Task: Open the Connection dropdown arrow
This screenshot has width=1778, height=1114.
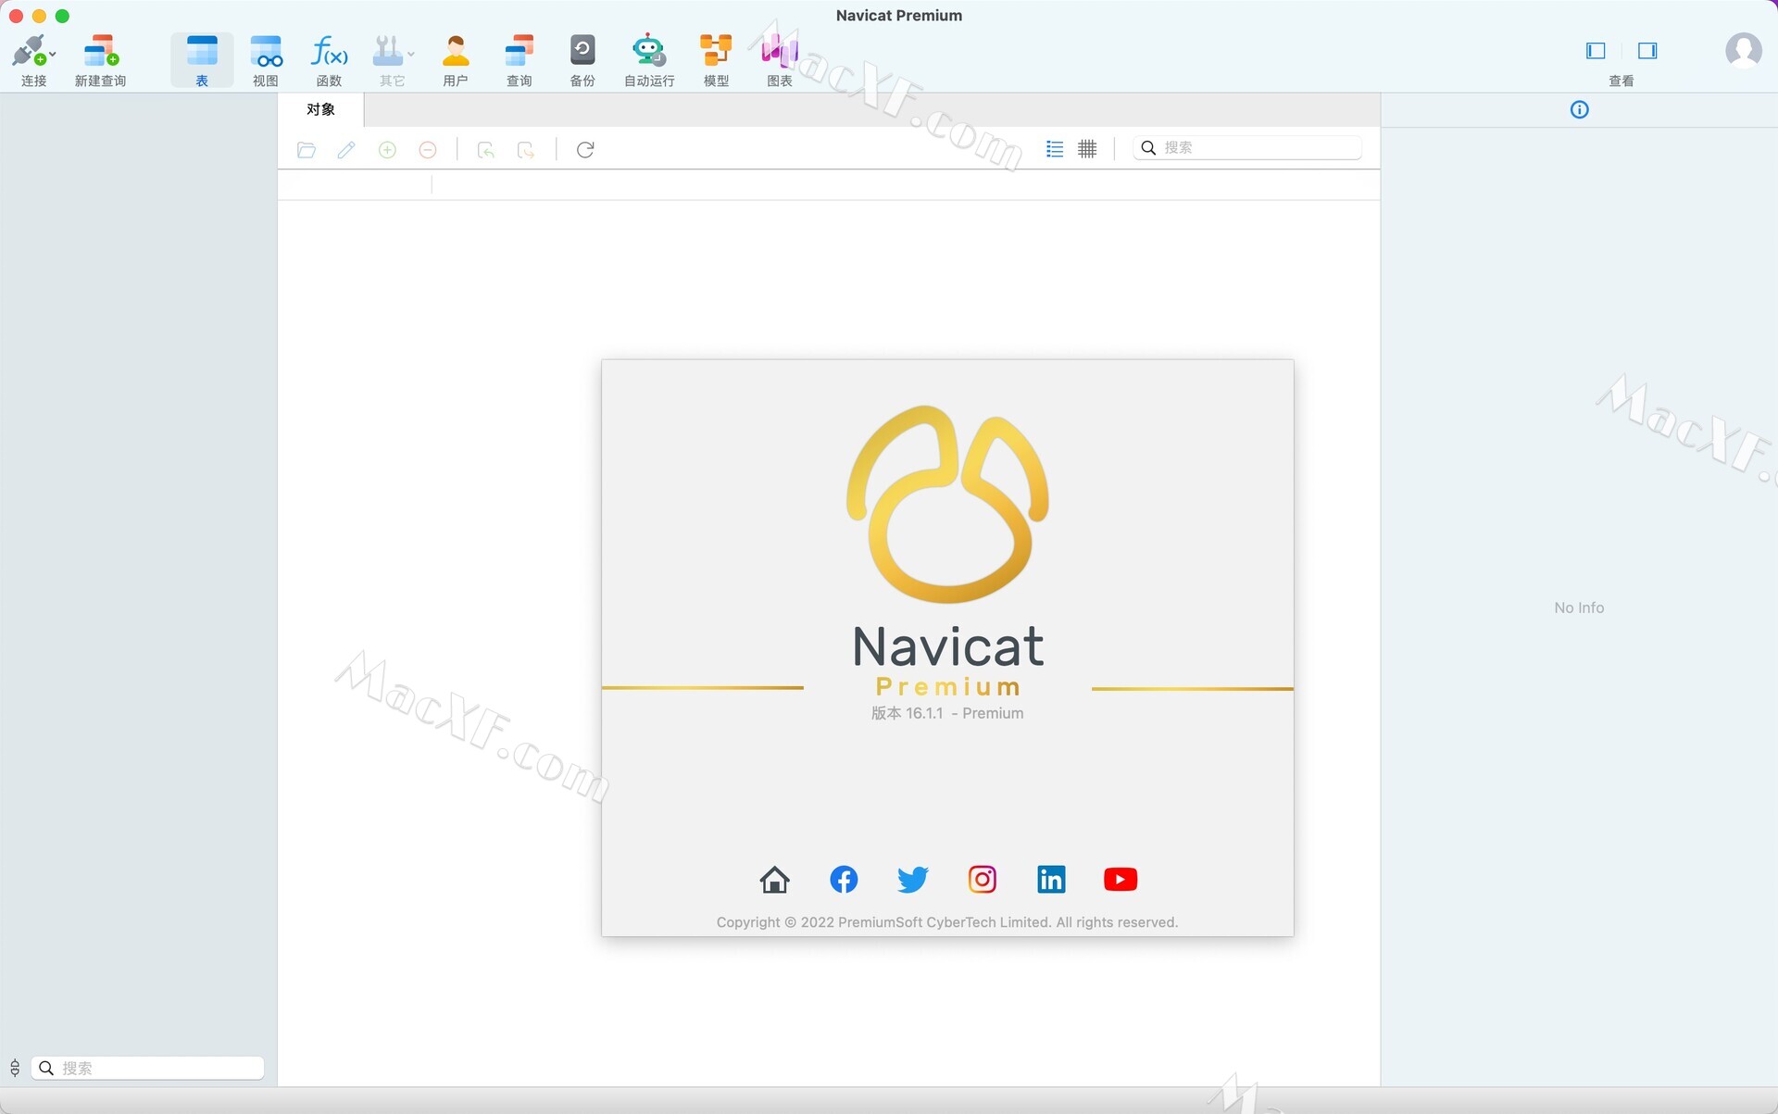Action: pyautogui.click(x=53, y=55)
